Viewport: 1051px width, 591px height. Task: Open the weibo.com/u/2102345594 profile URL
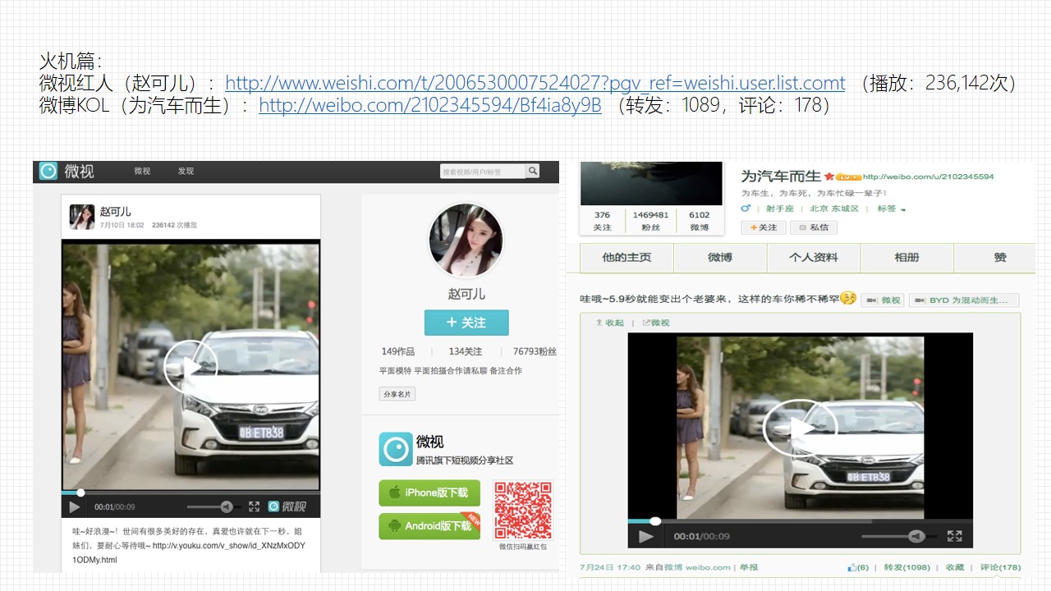click(x=928, y=176)
